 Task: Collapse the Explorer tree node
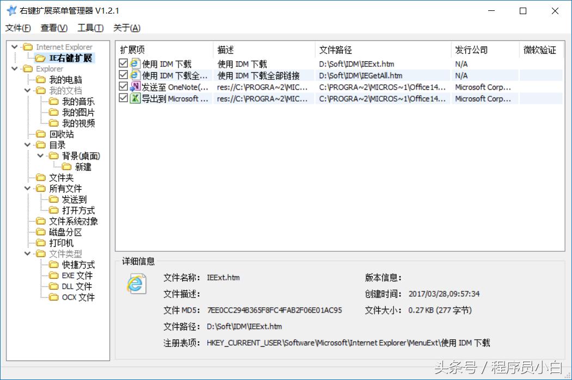tap(15, 68)
